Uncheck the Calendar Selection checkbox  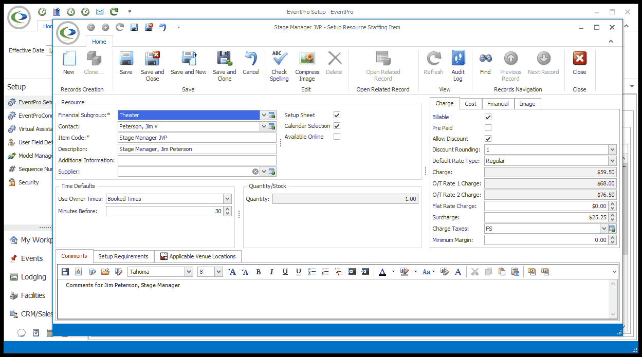point(337,126)
